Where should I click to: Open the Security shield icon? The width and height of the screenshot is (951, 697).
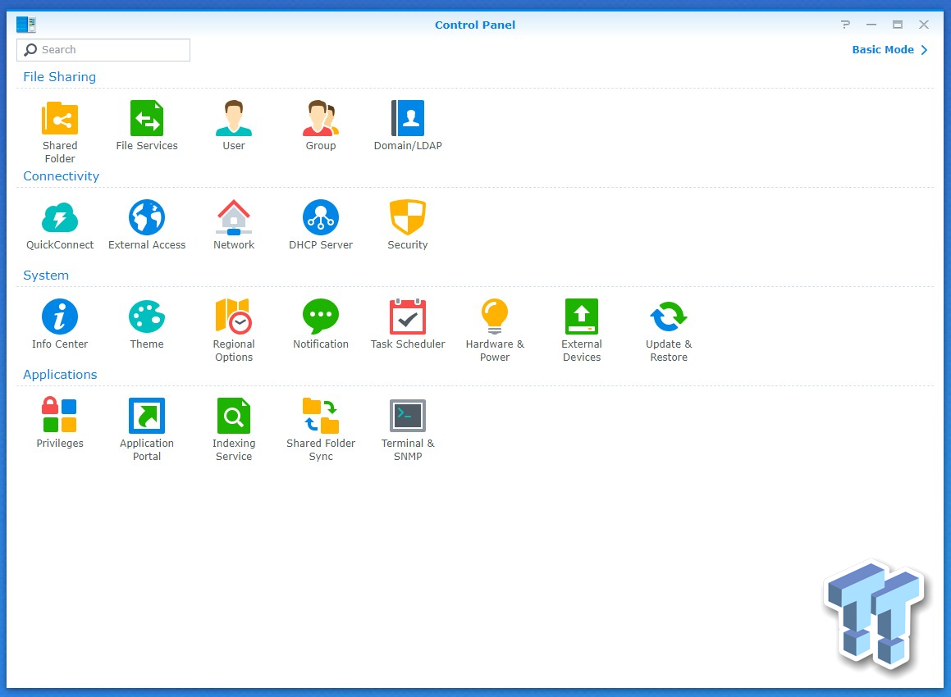[408, 218]
